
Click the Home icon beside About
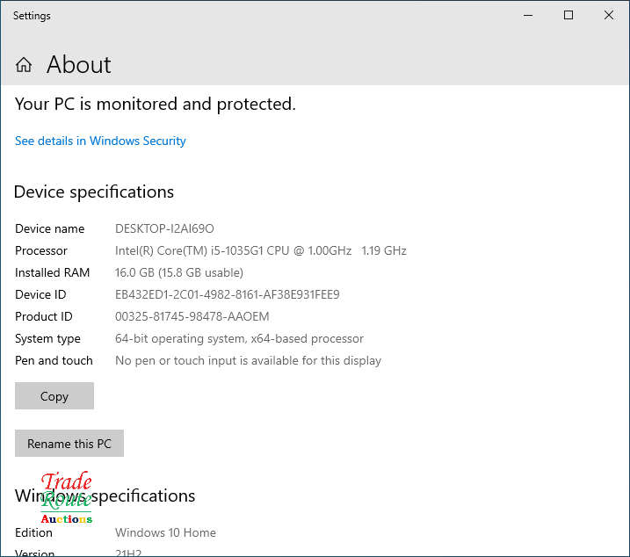click(24, 65)
